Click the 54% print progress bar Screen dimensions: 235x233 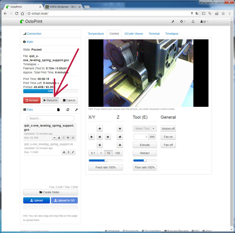click(51, 91)
